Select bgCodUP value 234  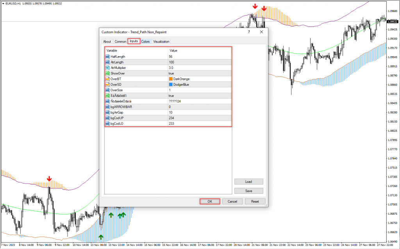pyautogui.click(x=200, y=118)
